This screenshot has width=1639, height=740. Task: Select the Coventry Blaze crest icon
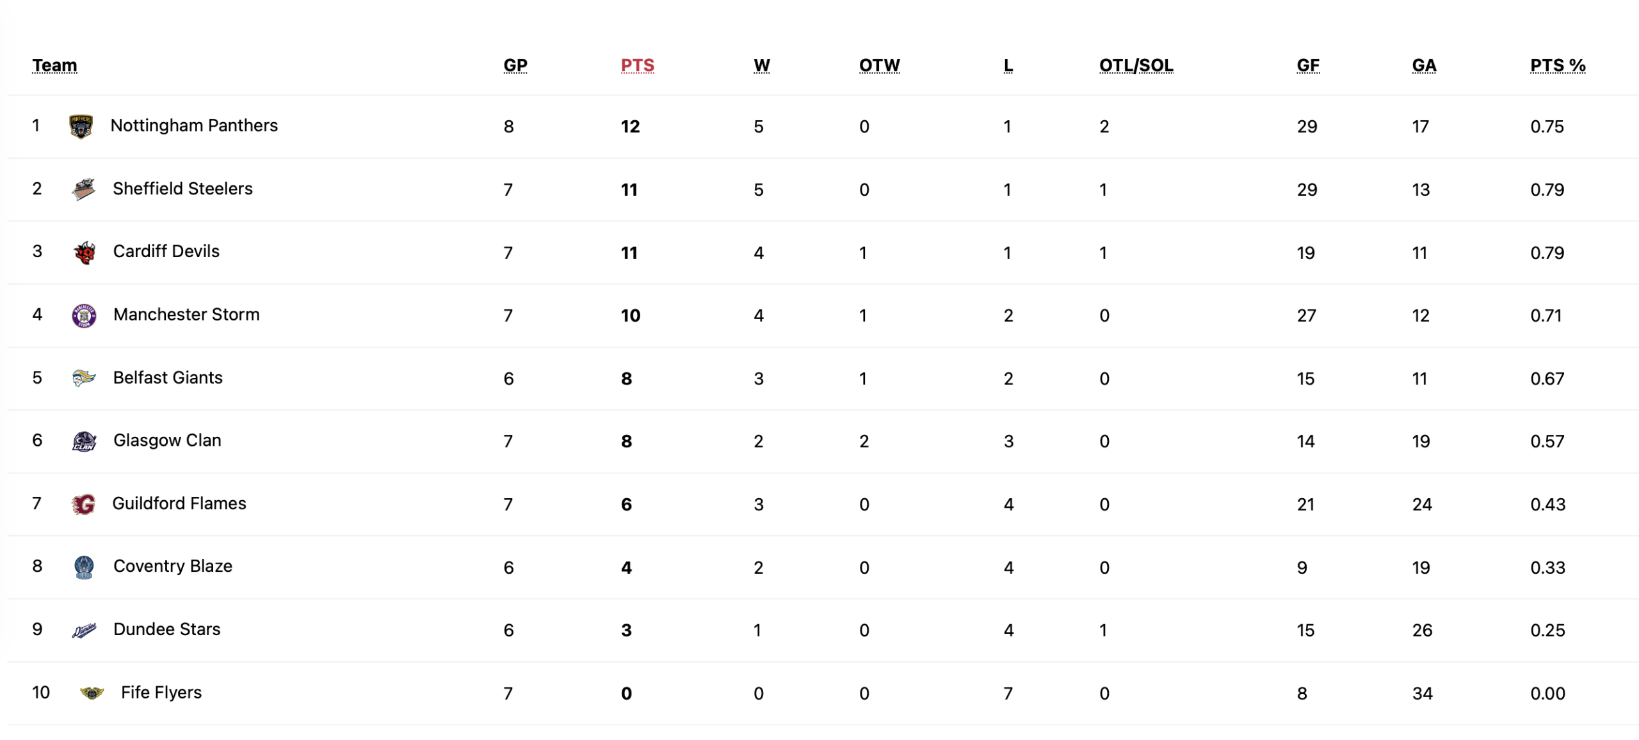tap(84, 567)
